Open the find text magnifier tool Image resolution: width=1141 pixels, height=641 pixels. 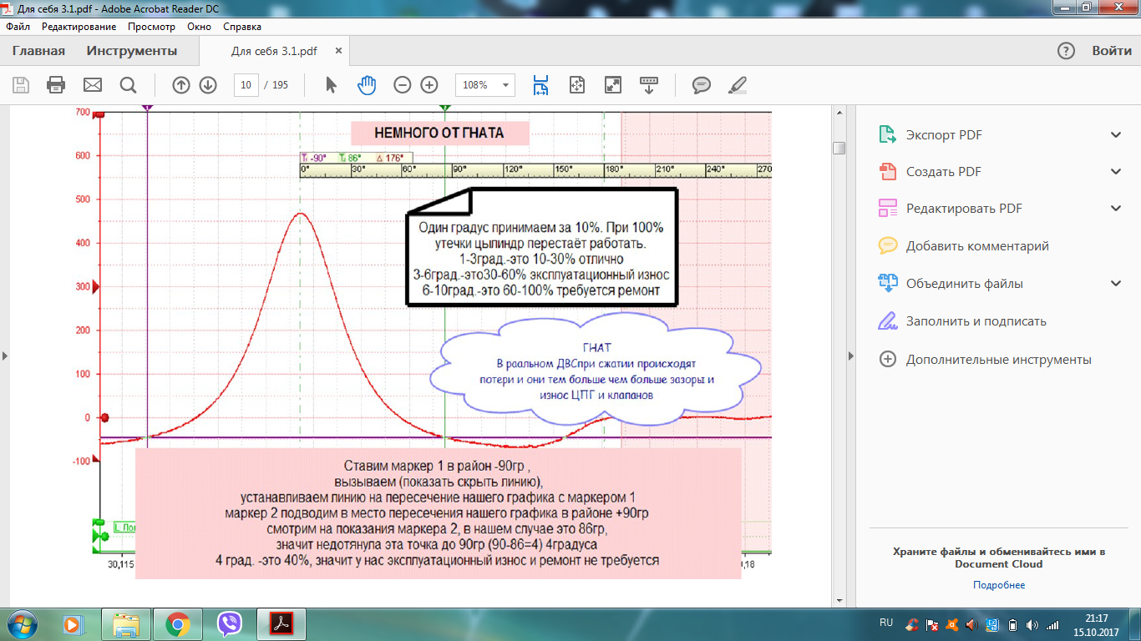click(x=128, y=84)
